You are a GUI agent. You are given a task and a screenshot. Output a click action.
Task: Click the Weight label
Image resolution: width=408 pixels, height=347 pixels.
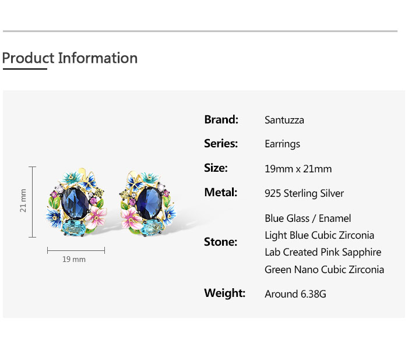click(x=224, y=293)
